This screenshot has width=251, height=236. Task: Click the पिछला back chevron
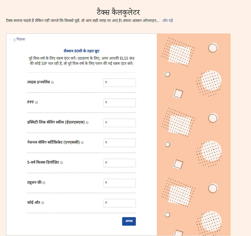[15, 40]
